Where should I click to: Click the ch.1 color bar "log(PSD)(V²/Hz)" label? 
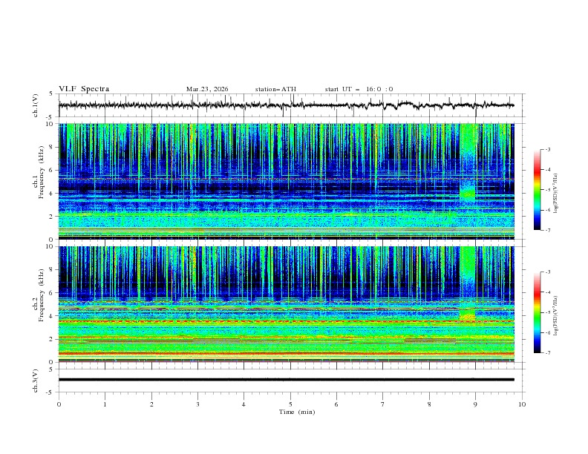[556, 194]
